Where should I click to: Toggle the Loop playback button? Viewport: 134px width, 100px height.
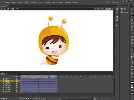36,99
